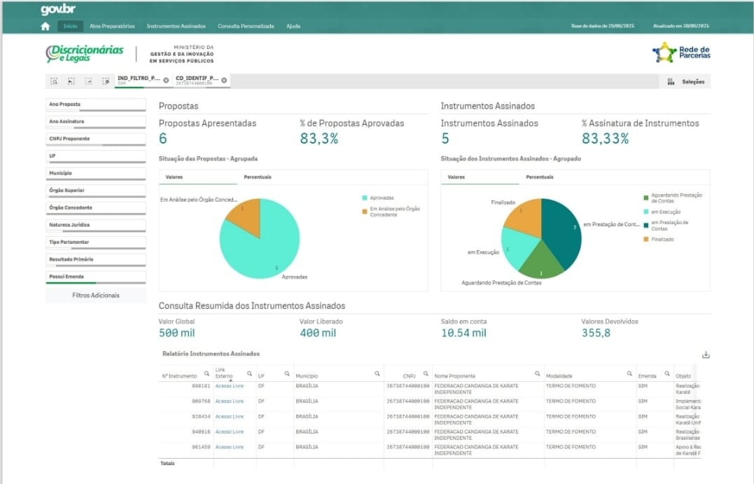Select Valores tab in Instrumentos Assinados chart
Image resolution: width=754 pixels, height=484 pixels.
pos(457,177)
